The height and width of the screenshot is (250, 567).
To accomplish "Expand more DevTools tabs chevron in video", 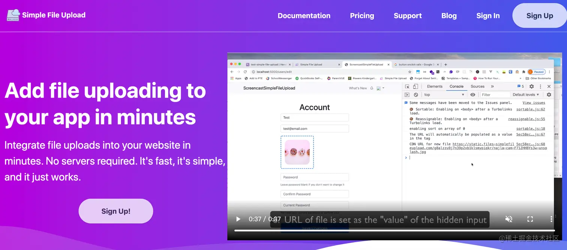I will click(492, 86).
